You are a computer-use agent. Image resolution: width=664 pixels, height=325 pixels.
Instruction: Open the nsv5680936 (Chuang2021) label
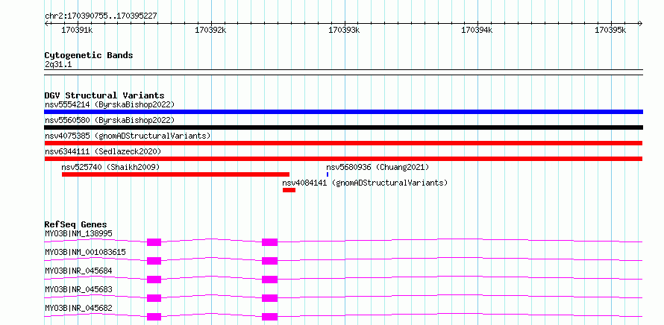click(x=378, y=167)
